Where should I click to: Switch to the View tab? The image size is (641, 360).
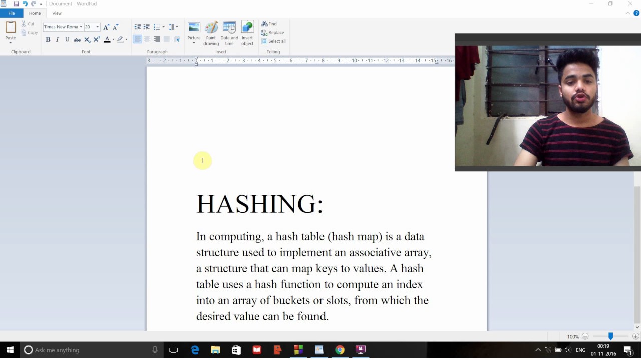pyautogui.click(x=57, y=13)
